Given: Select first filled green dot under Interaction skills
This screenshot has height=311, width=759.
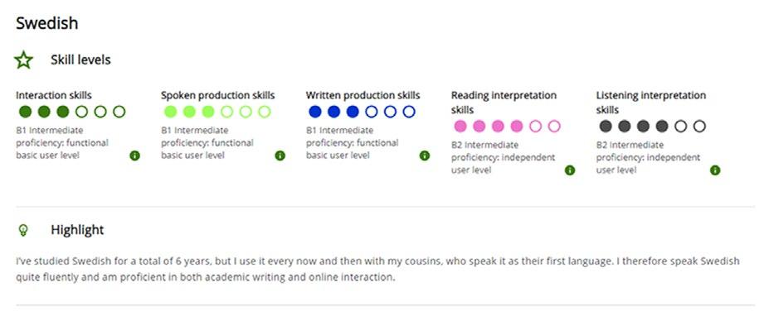Looking at the screenshot, I should (x=25, y=112).
